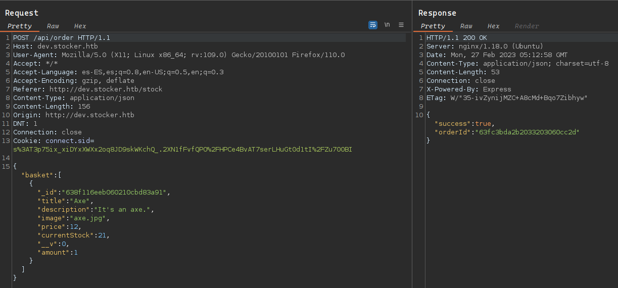The image size is (618, 288).
Task: Click the User-Agent Mozilla/5.0 header line
Action: (x=179, y=55)
